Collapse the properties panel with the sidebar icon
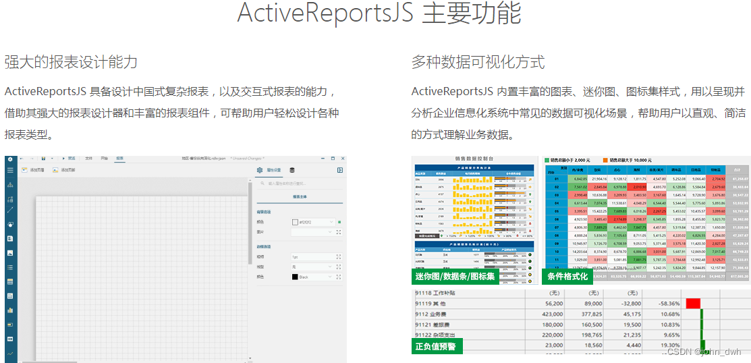The width and height of the screenshot is (751, 363). point(340,170)
